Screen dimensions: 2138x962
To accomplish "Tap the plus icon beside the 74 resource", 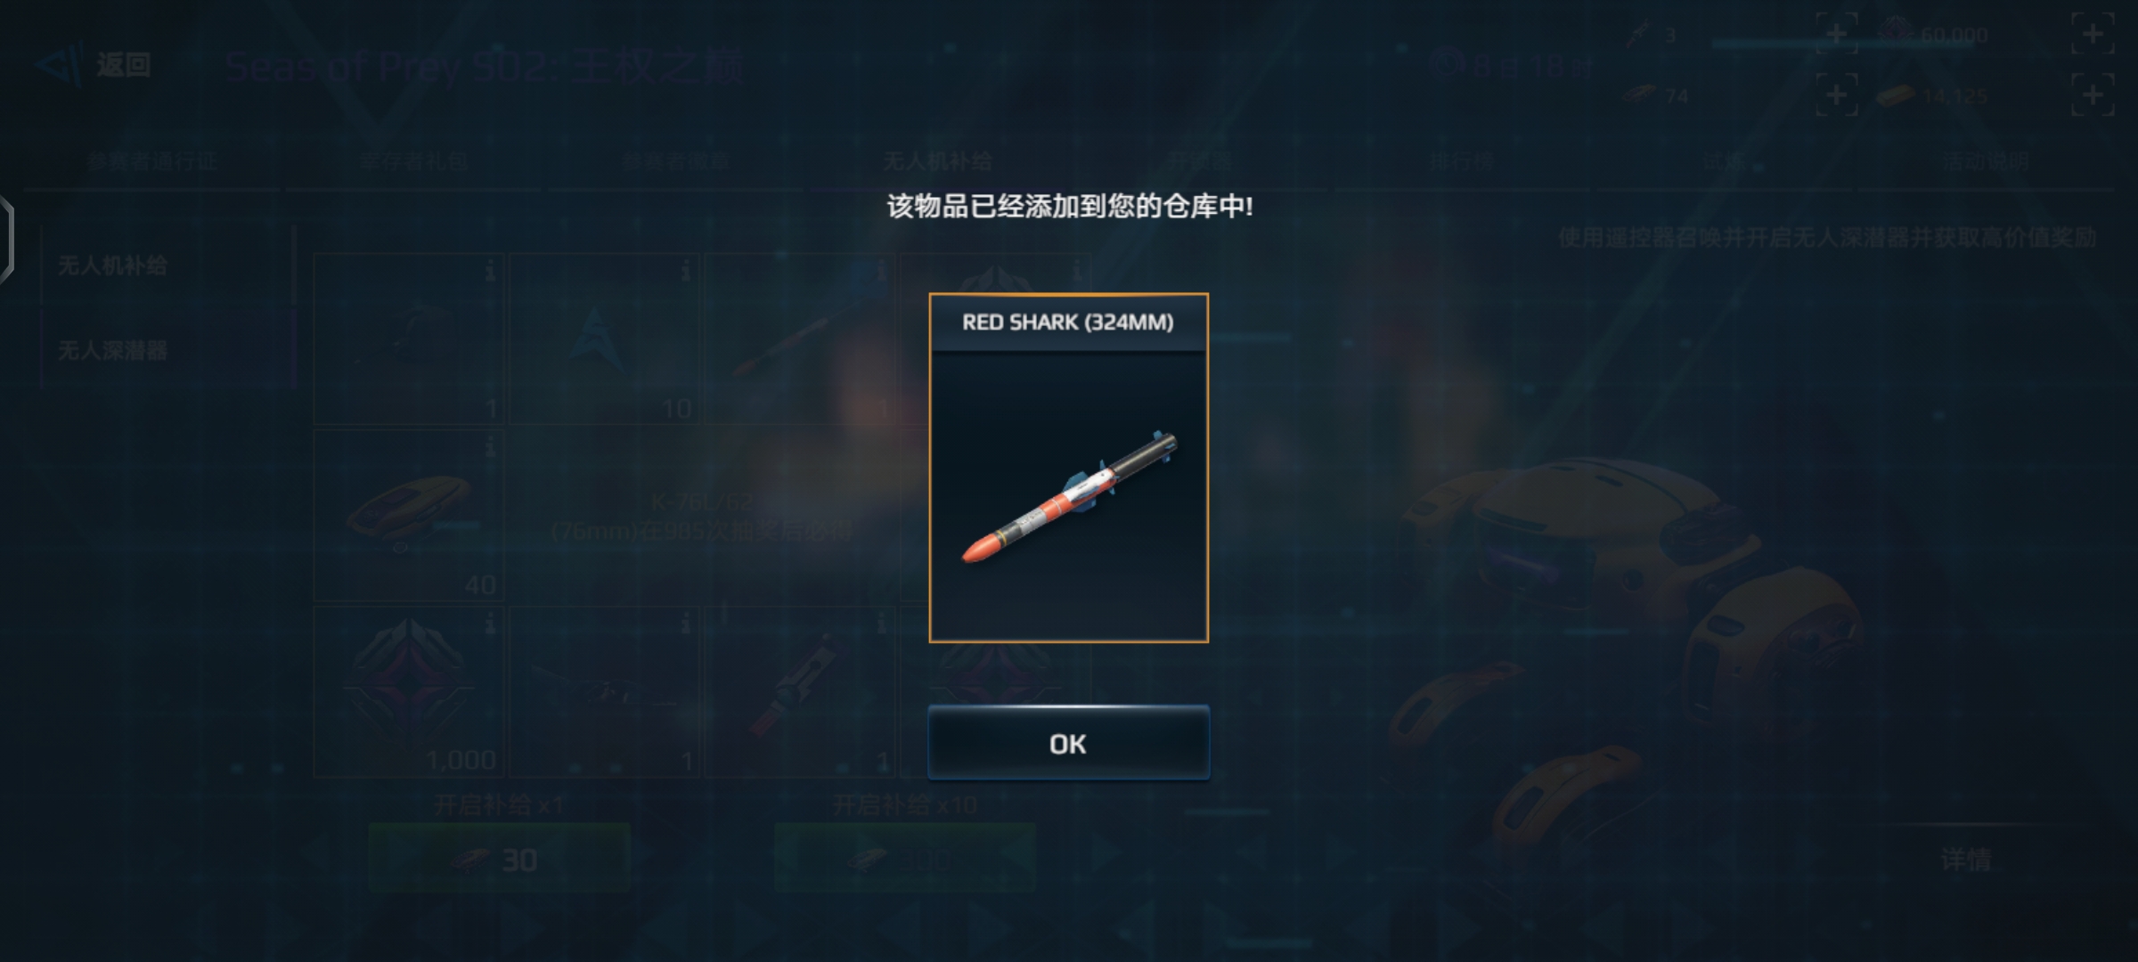I will click(x=1837, y=94).
